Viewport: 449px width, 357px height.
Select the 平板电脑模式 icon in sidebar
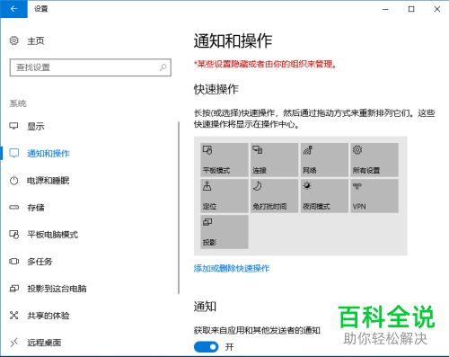(x=13, y=235)
